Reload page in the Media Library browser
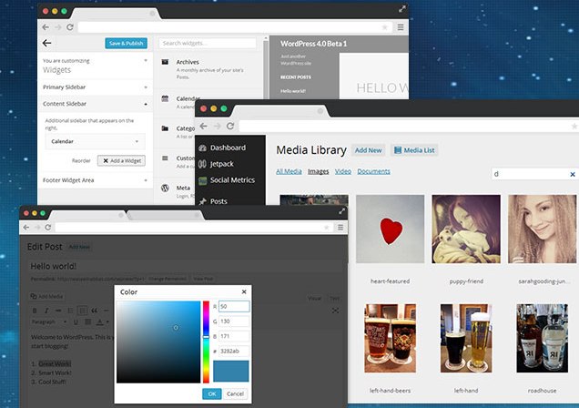 (x=230, y=126)
